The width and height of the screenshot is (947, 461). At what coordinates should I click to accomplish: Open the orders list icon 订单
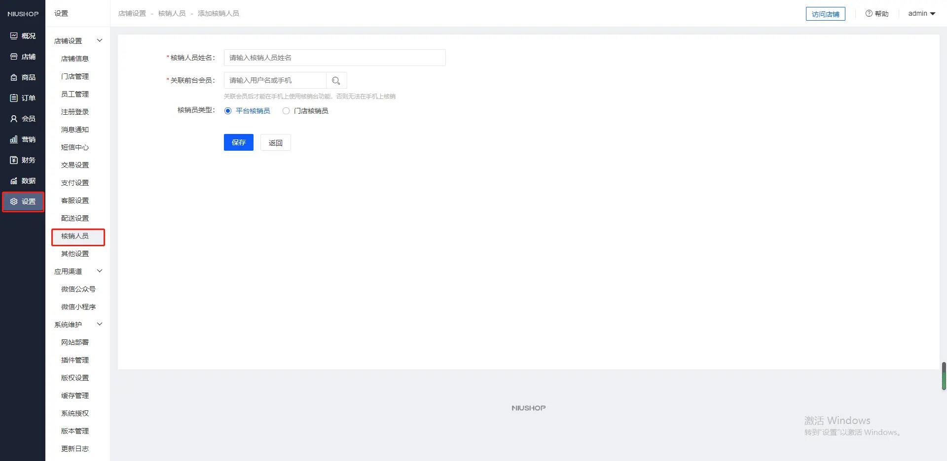(14, 98)
